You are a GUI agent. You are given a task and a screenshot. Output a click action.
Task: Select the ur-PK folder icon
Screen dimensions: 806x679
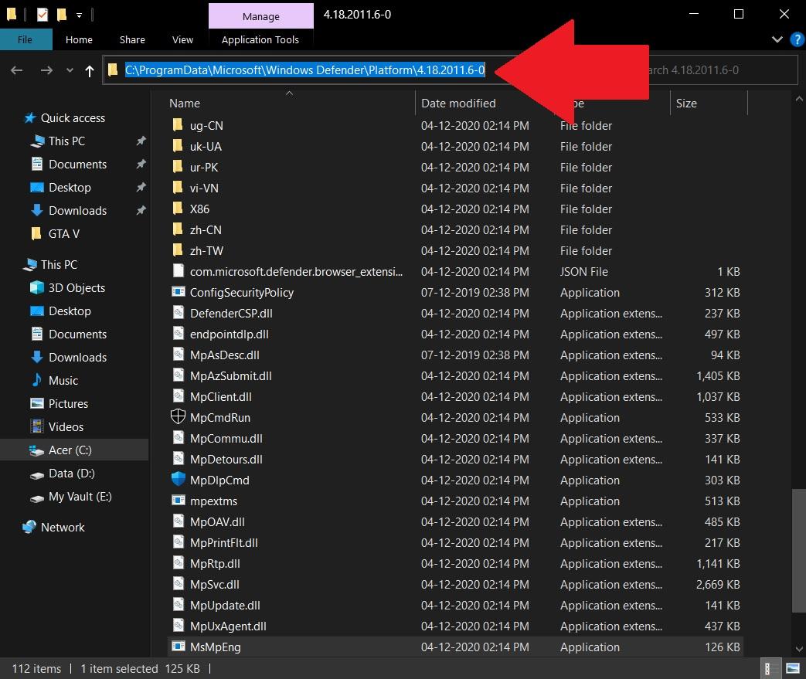tap(178, 167)
